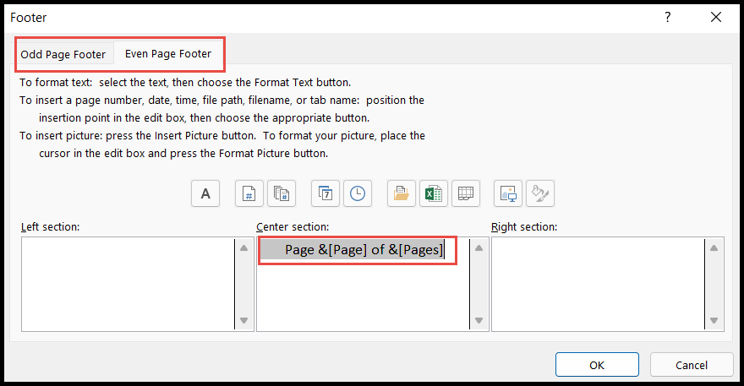Open Help with the question mark button
The height and width of the screenshot is (386, 744).
[668, 17]
